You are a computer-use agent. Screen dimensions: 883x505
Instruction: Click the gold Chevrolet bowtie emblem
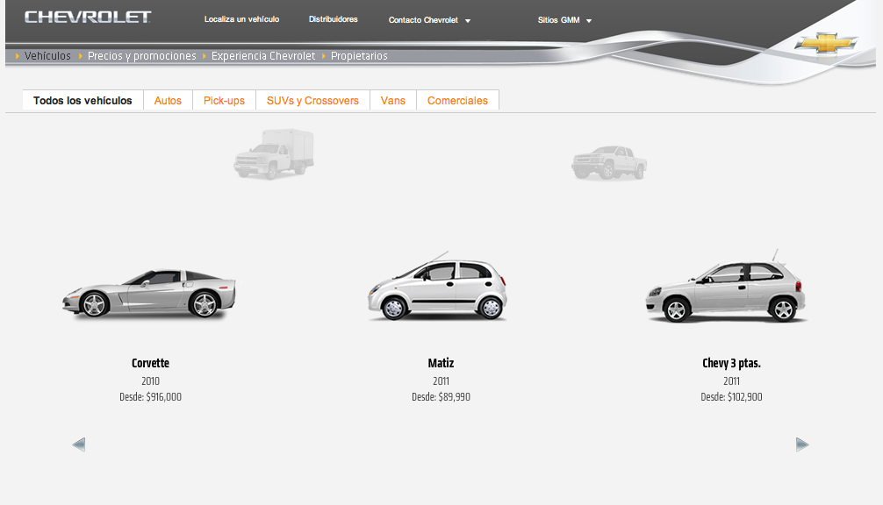[x=826, y=41]
